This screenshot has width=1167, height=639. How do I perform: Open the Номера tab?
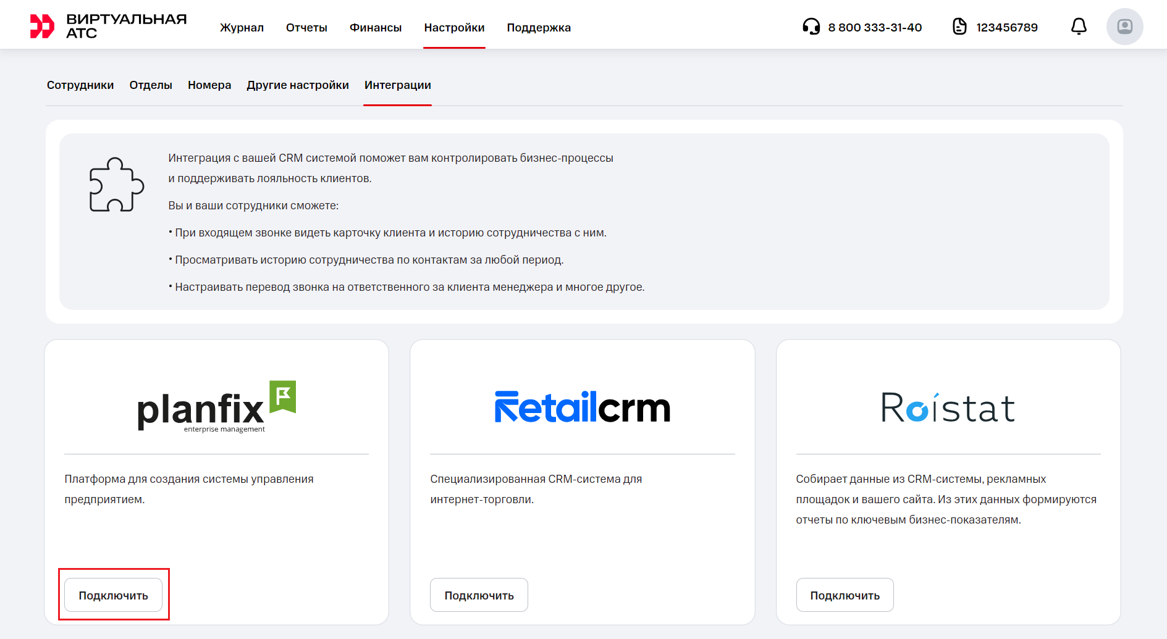209,85
